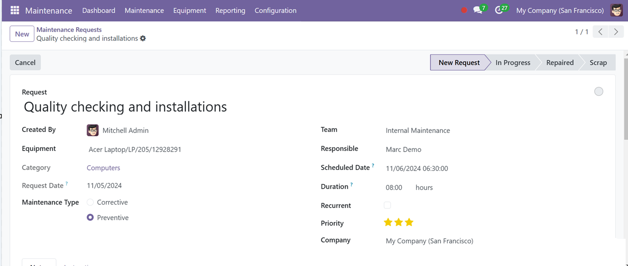Screen dimensions: 628x266
Task: Set stage to New Request
Action: [459, 62]
